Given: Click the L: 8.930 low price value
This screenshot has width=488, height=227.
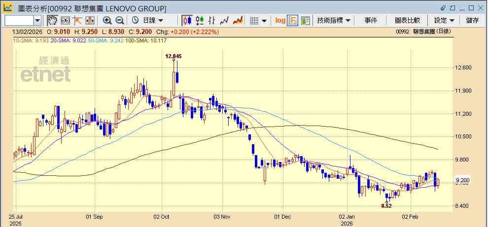Looking at the screenshot, I should click(x=113, y=32).
